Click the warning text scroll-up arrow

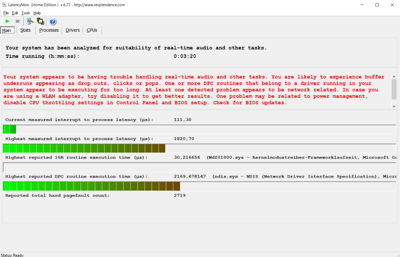pyautogui.click(x=394, y=76)
